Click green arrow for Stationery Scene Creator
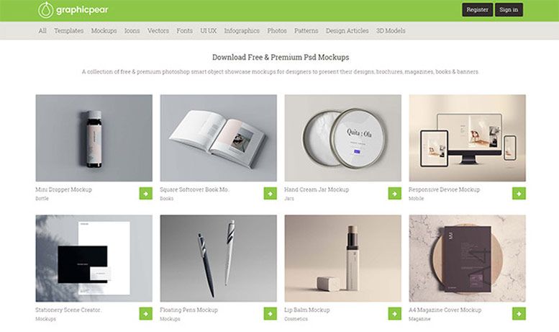The width and height of the screenshot is (559, 332). [146, 314]
